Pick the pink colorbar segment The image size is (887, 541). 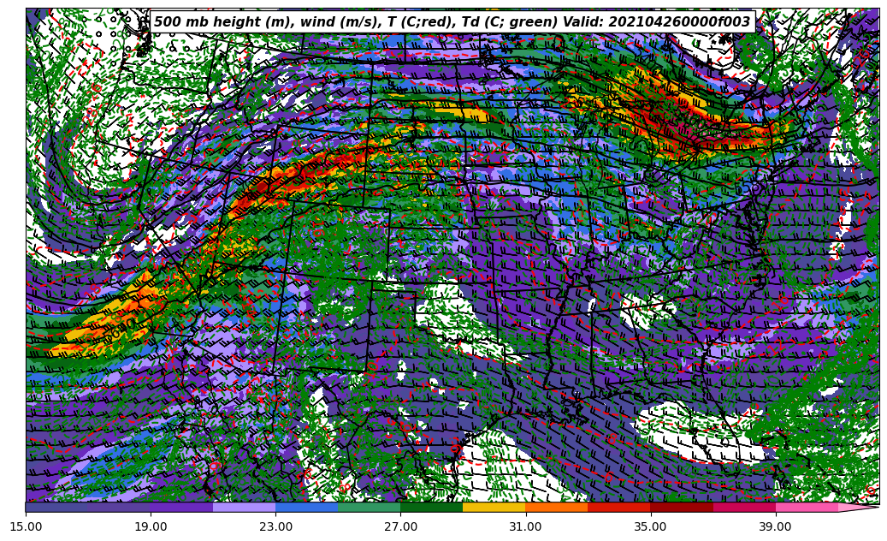(806, 507)
